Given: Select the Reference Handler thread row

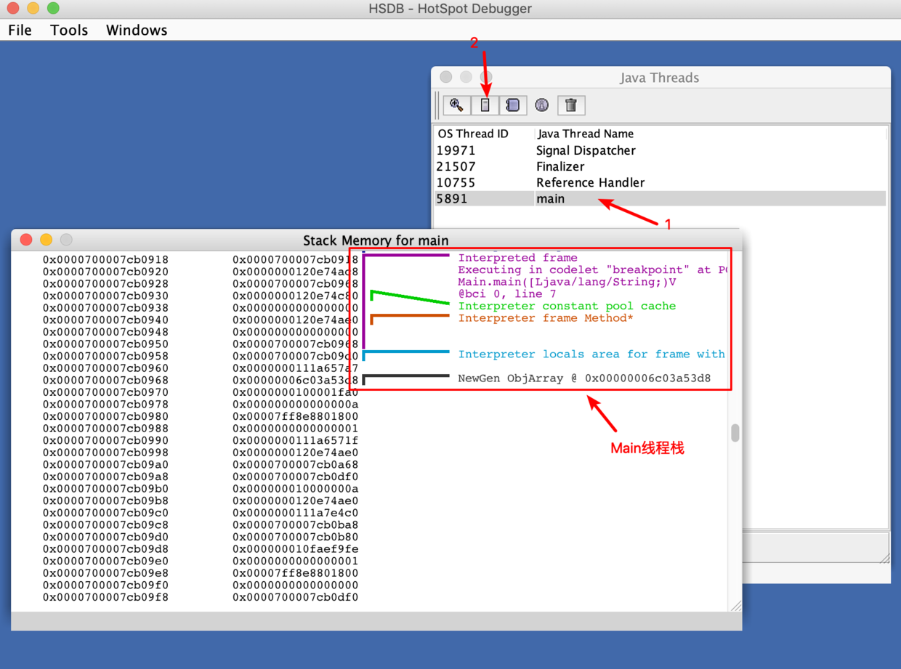Looking at the screenshot, I should 590,182.
